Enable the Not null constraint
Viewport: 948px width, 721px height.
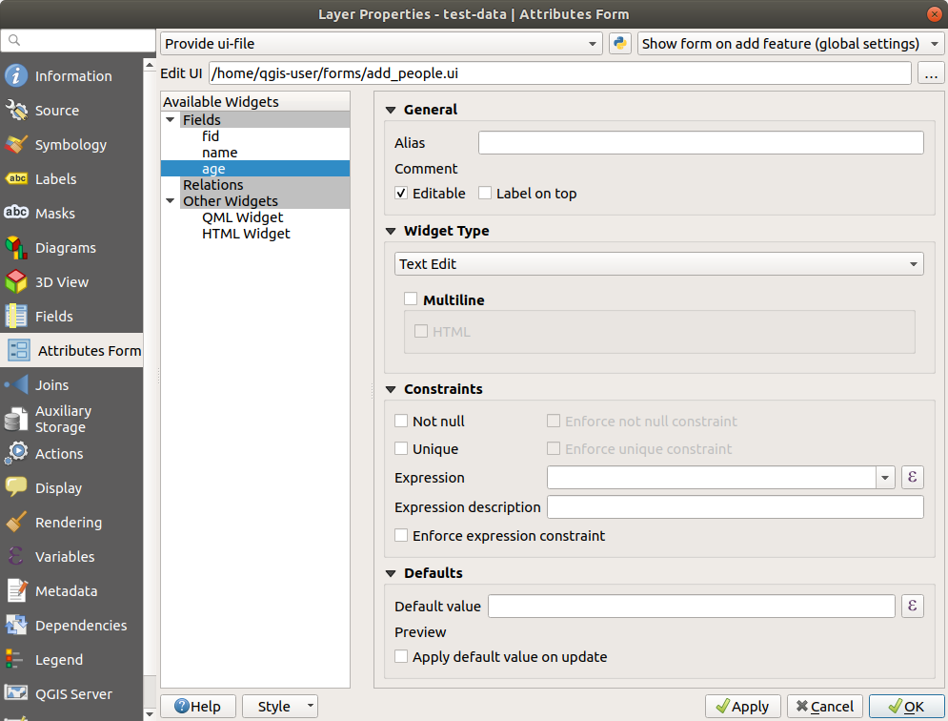coord(402,422)
